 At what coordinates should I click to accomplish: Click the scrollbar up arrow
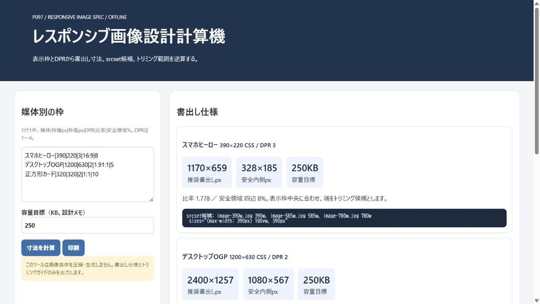tap(536, 3)
